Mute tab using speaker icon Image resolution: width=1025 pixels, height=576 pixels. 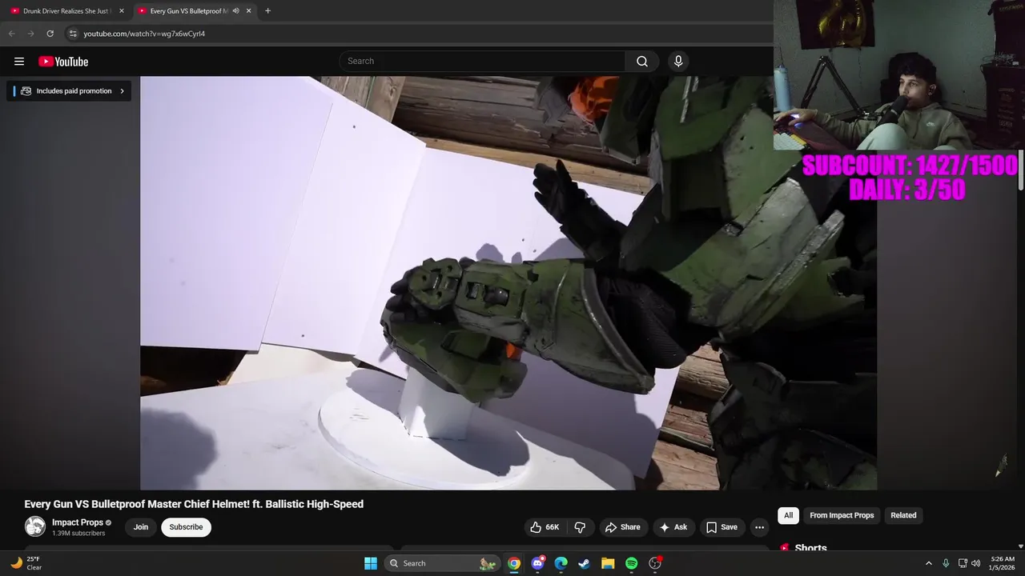click(x=235, y=11)
